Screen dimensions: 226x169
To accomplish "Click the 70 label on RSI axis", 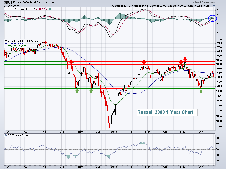I will 217,144.
